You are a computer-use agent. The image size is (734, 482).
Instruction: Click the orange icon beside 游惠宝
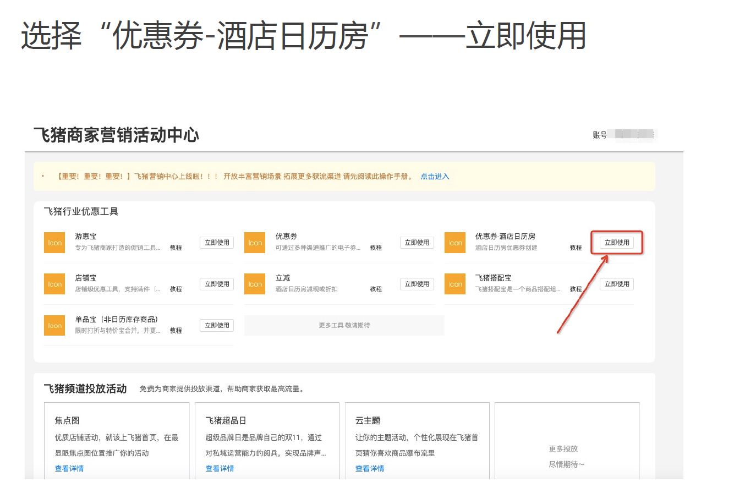pos(54,243)
